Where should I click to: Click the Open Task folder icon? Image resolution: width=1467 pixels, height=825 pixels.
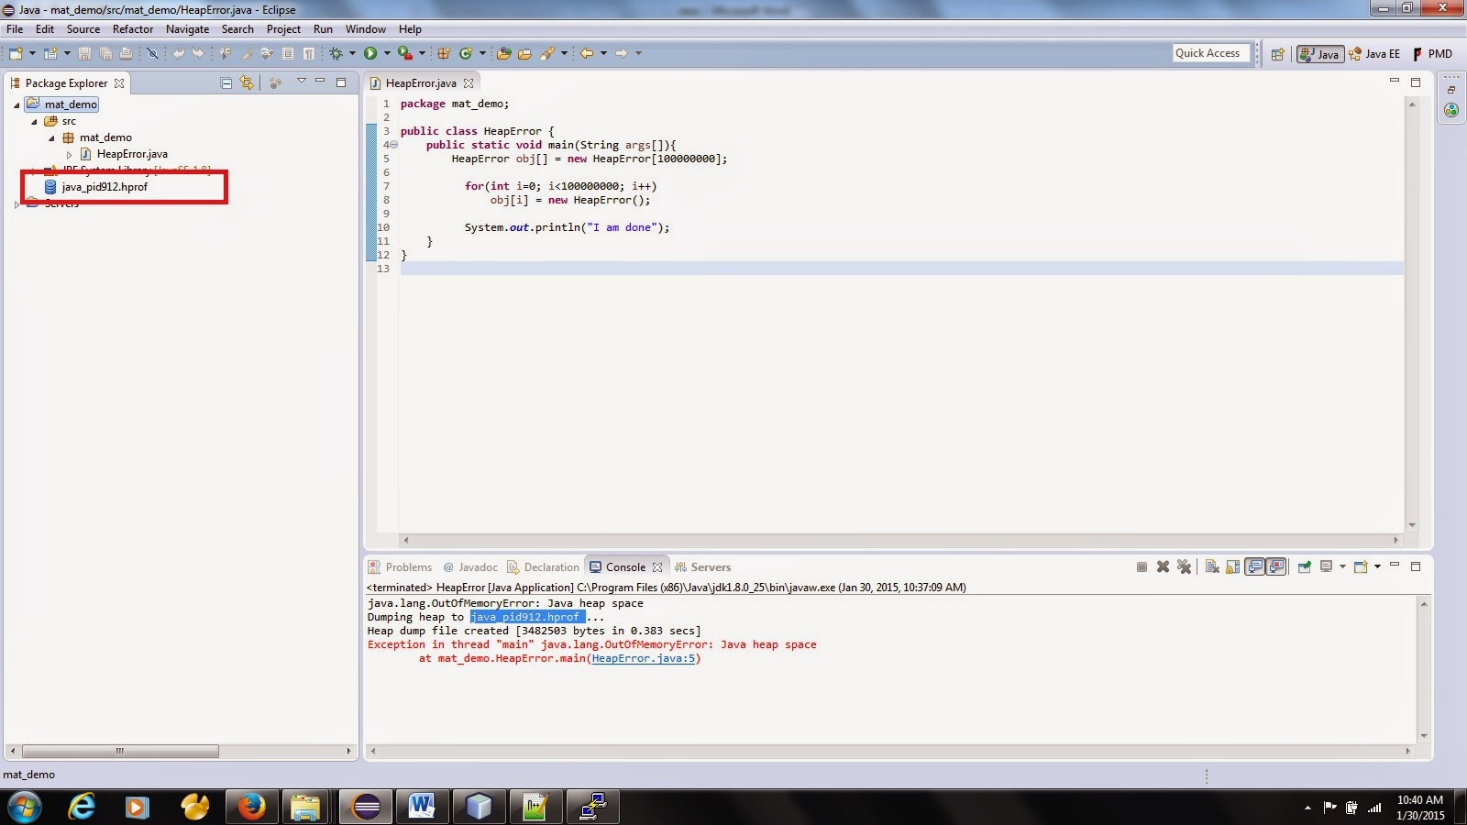click(x=524, y=53)
